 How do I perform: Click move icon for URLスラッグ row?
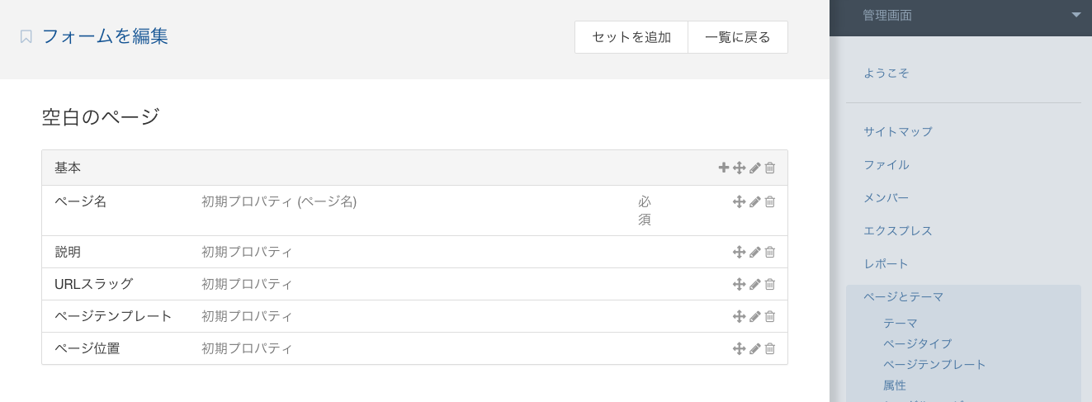coord(740,284)
